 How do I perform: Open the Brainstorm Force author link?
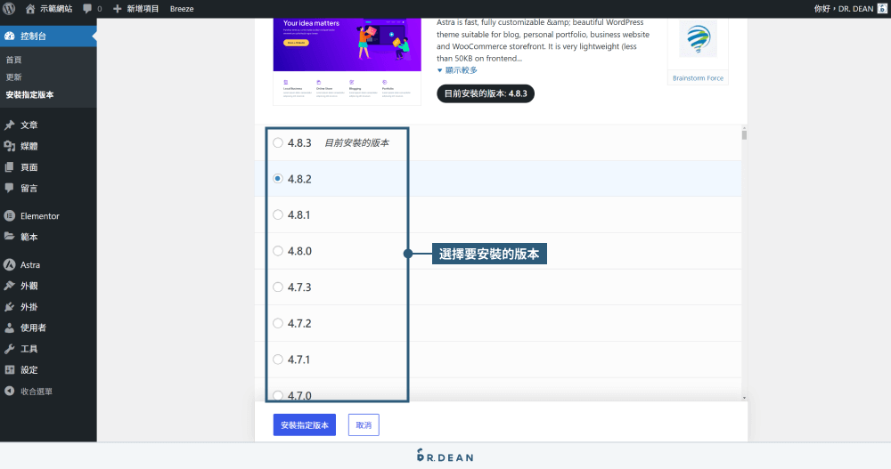click(698, 78)
